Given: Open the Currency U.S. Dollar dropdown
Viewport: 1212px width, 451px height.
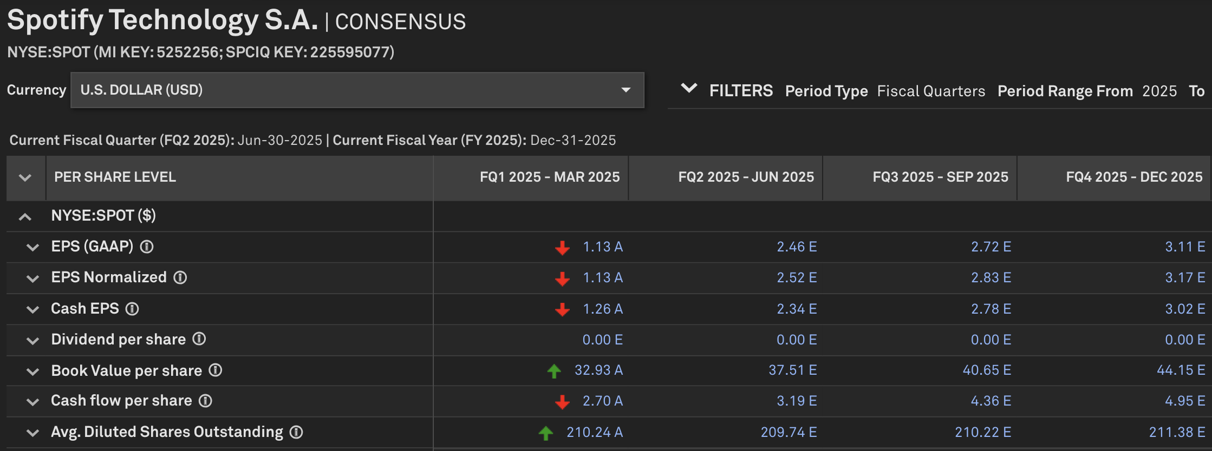Looking at the screenshot, I should (357, 90).
